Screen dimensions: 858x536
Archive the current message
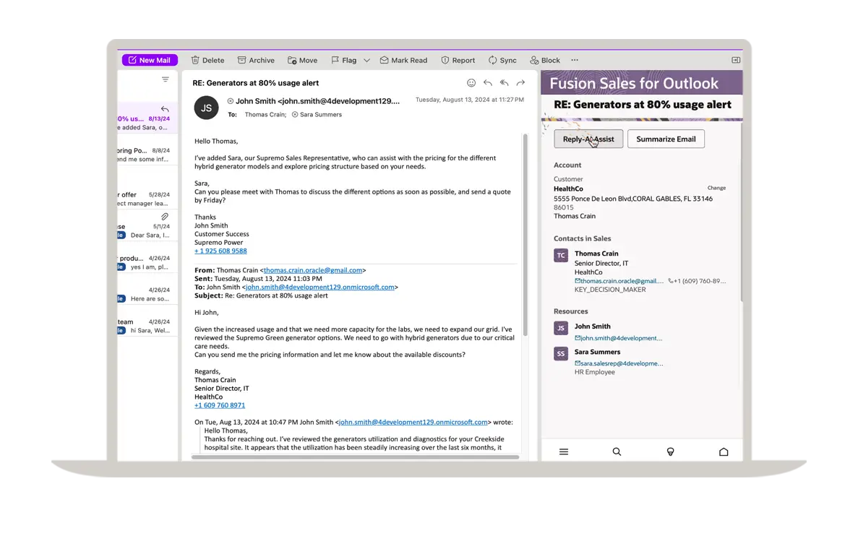pos(256,61)
